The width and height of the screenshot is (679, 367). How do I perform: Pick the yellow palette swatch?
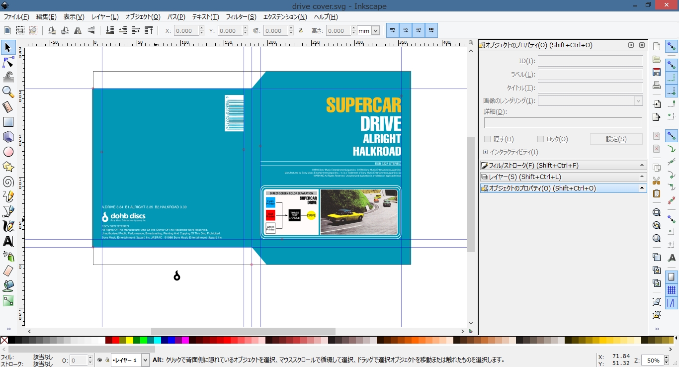coord(129,340)
